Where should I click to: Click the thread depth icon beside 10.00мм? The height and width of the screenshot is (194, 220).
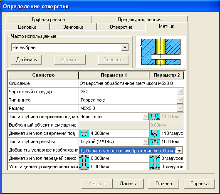tap(155, 142)
